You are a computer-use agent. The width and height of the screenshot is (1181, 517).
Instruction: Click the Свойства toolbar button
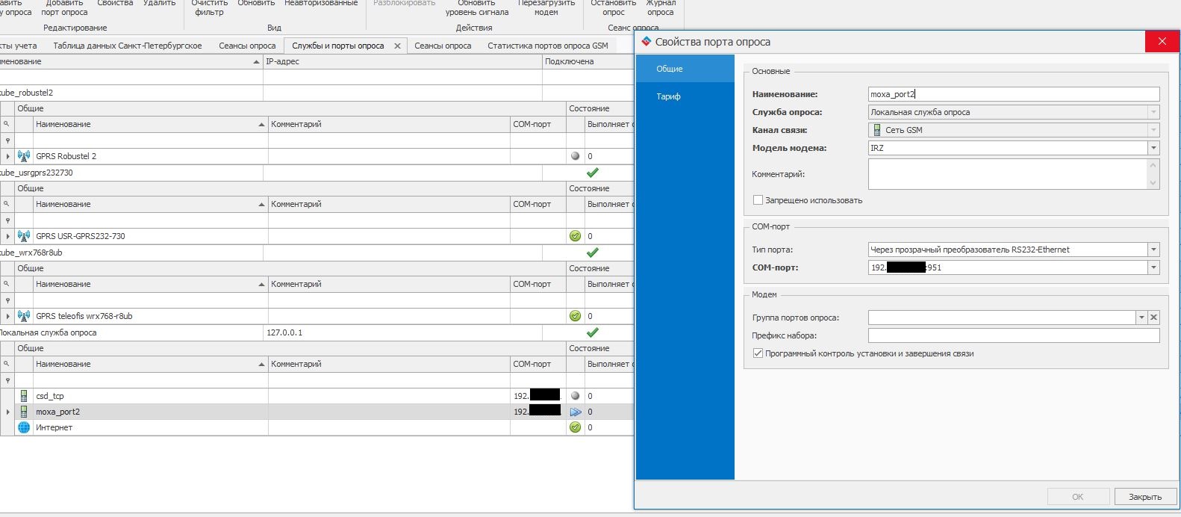115,4
